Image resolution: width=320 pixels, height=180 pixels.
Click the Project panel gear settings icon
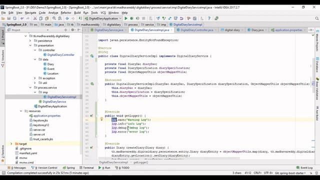coord(72,30)
